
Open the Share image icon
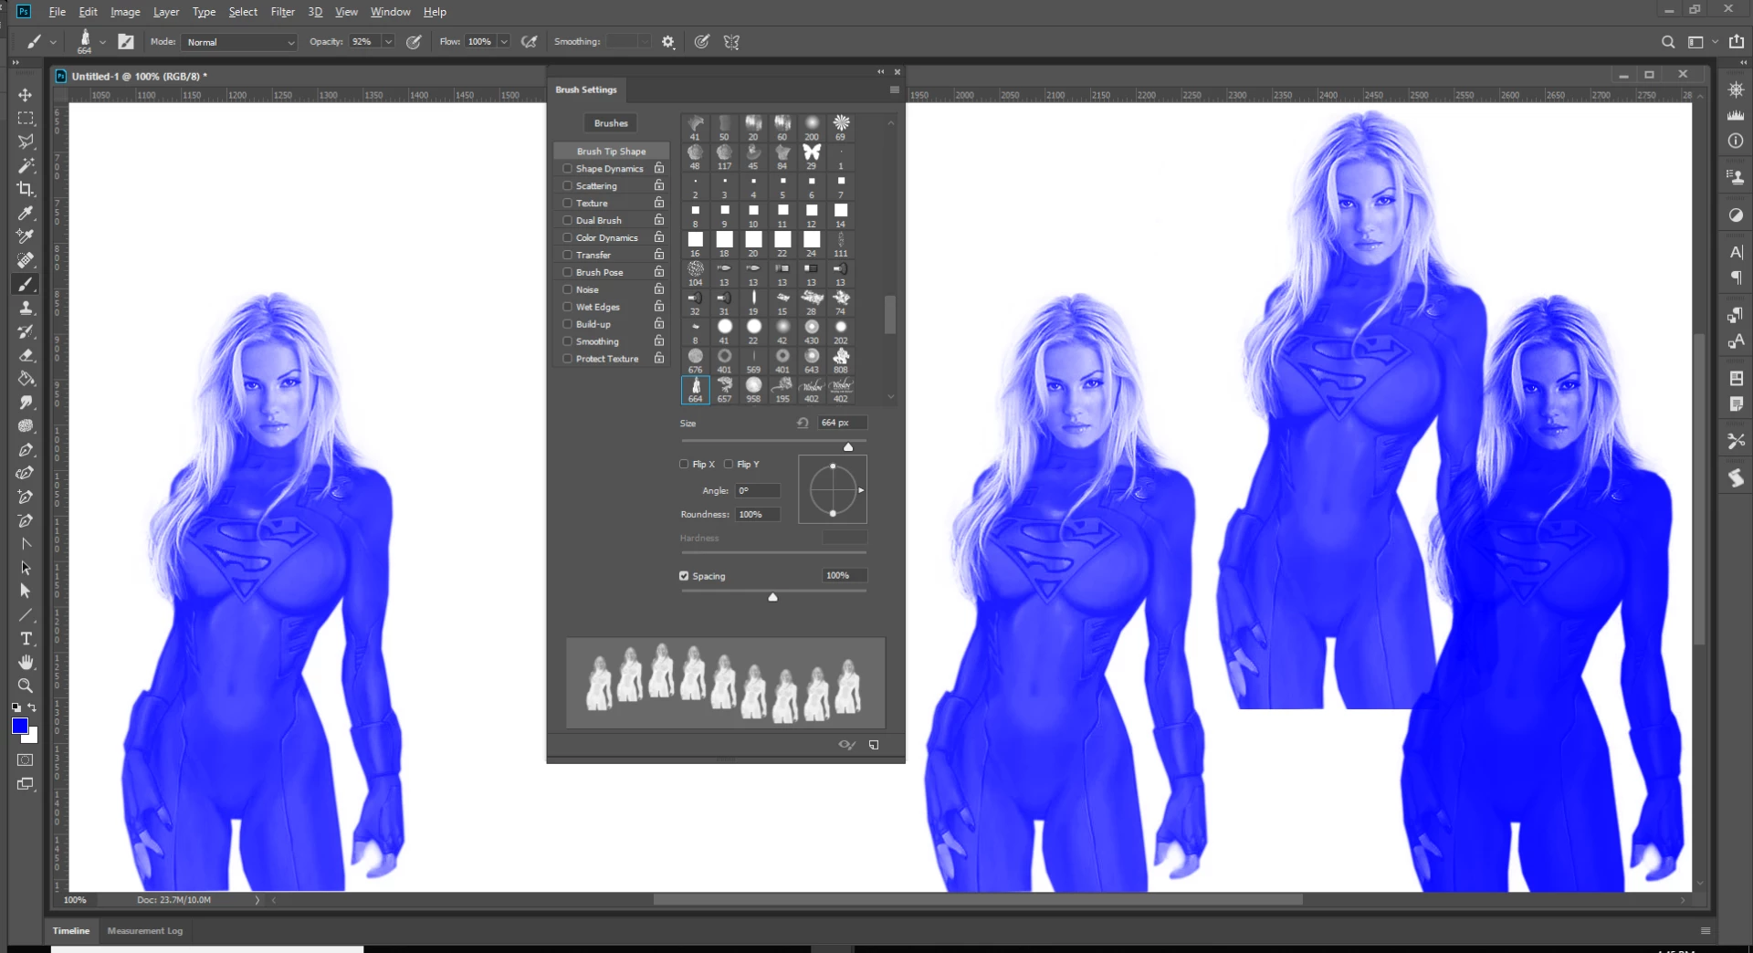tap(1737, 42)
